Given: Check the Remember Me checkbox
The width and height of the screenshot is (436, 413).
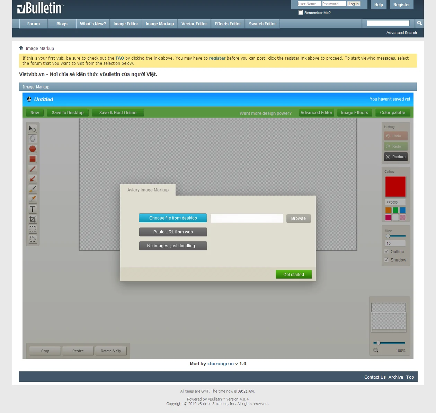Looking at the screenshot, I should [x=301, y=12].
